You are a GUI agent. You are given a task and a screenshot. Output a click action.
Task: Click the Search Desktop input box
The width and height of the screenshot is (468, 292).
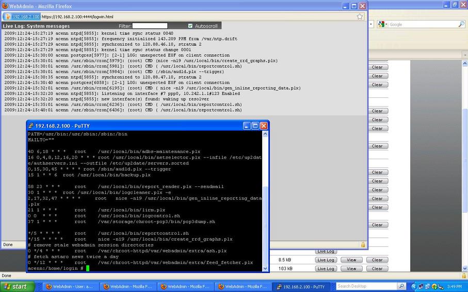point(365,286)
